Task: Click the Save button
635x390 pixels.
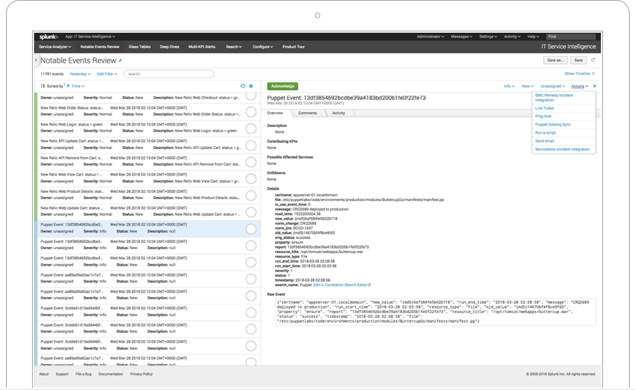Action: pyautogui.click(x=578, y=60)
